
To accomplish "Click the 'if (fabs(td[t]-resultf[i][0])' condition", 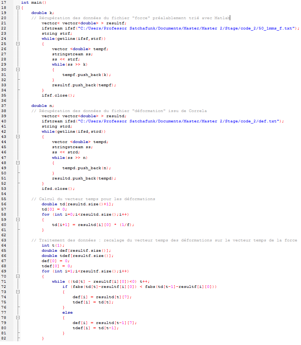I will tap(139, 287).
